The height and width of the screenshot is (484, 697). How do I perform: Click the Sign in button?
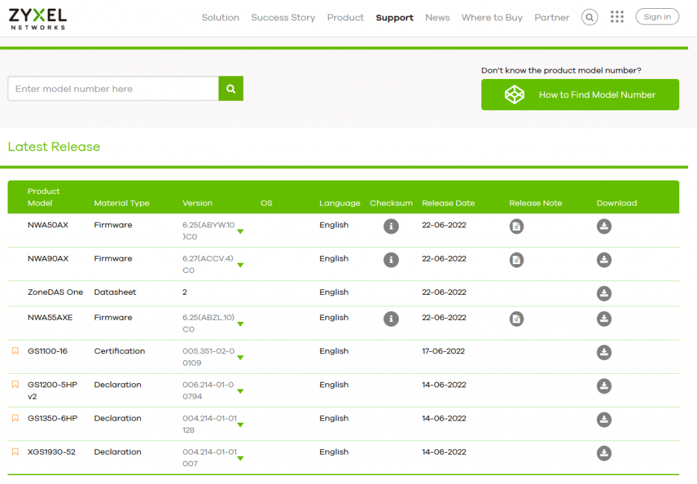tap(657, 17)
